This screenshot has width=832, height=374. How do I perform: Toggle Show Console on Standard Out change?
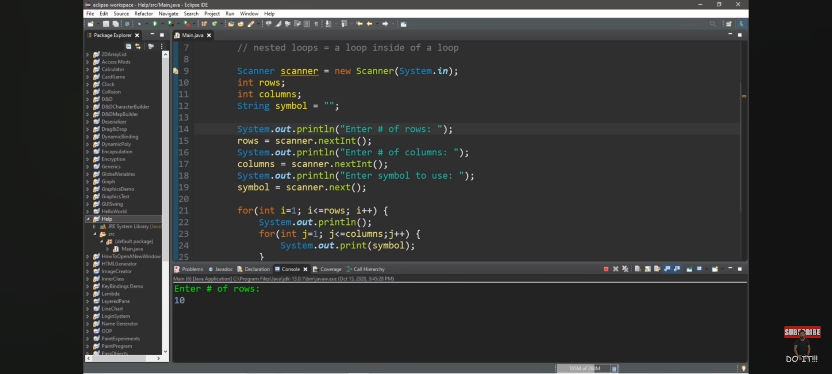click(667, 269)
